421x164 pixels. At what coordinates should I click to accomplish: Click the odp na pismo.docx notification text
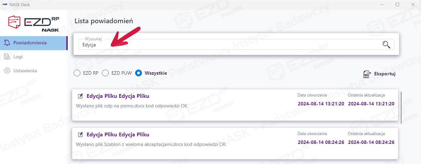(131, 106)
